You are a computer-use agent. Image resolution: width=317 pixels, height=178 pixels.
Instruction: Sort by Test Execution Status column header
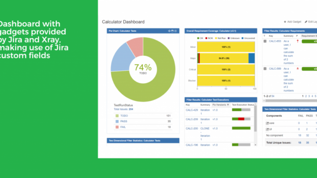(x=243, y=105)
